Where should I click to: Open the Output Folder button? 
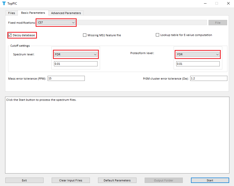[163, 180]
